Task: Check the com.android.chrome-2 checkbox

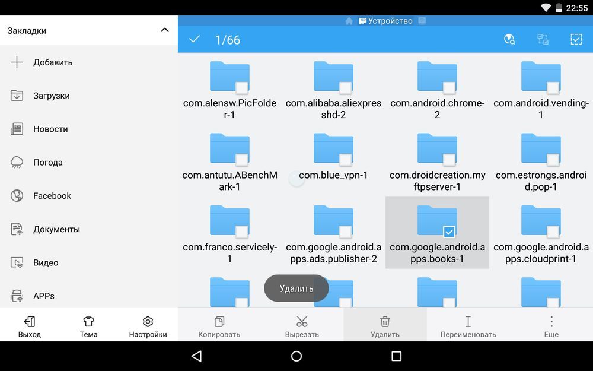Action: click(449, 87)
